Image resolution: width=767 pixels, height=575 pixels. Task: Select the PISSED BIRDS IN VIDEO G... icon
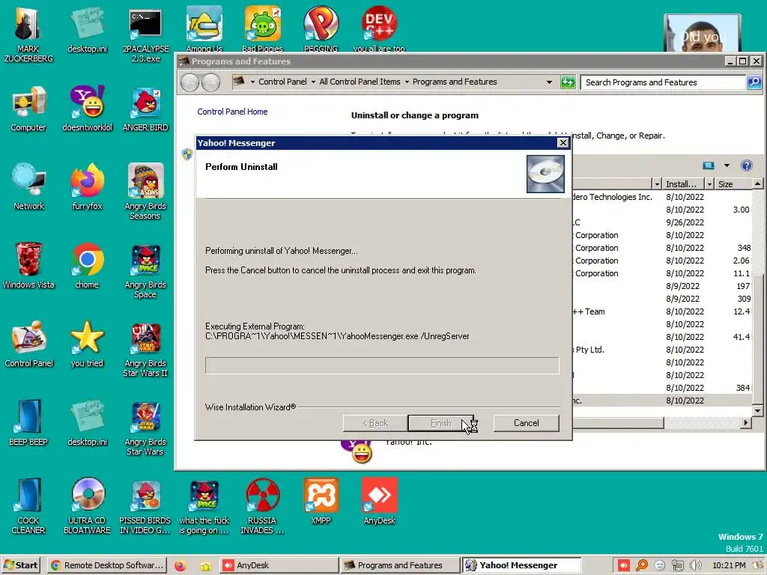tap(145, 506)
